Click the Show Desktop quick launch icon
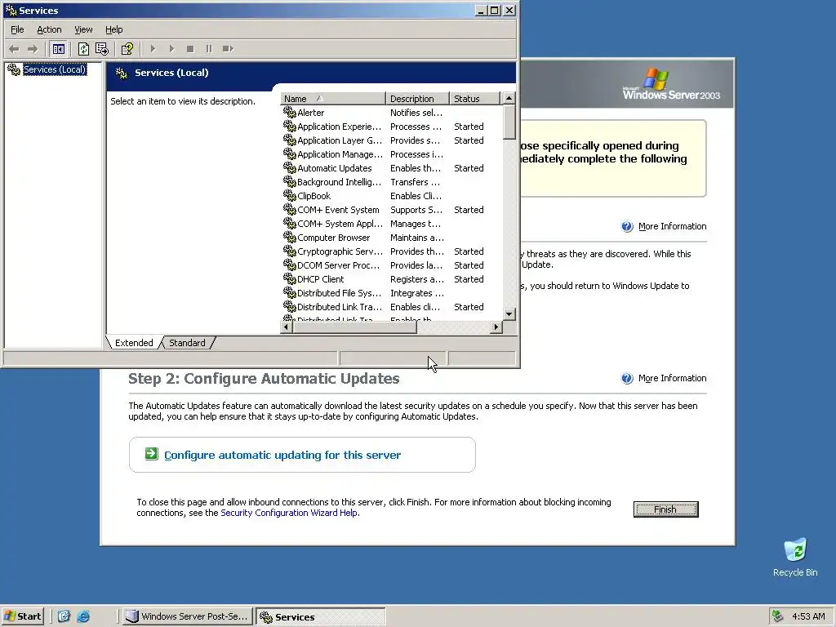This screenshot has width=836, height=627. 64,616
